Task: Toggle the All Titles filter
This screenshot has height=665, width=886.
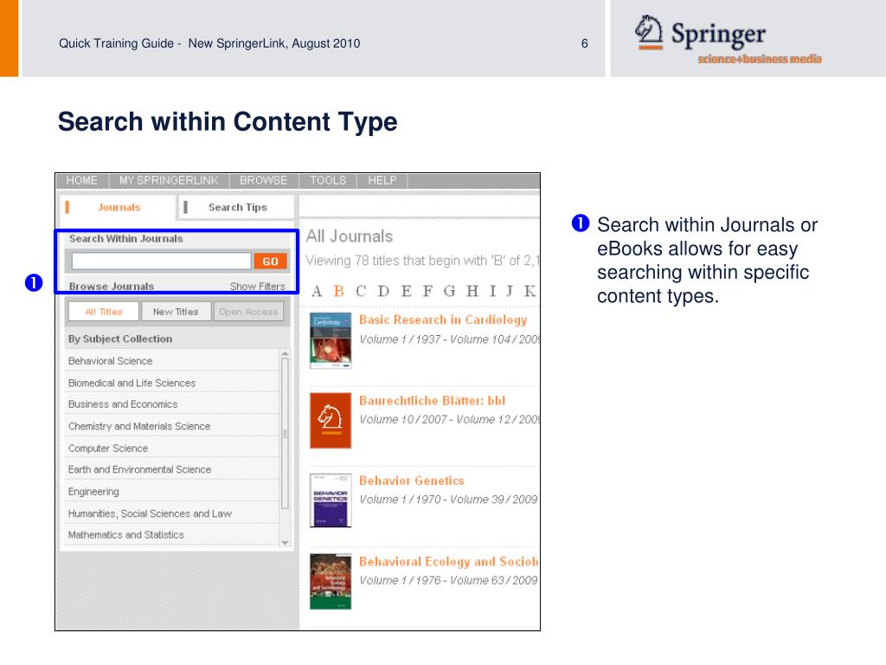Action: (x=104, y=312)
